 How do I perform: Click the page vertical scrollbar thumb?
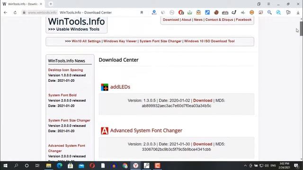pyautogui.click(x=301, y=28)
